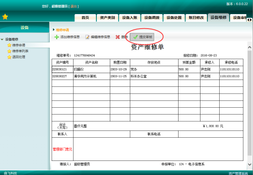Click 编辑维修信息 button
253x175 pixels.
pyautogui.click(x=98, y=37)
